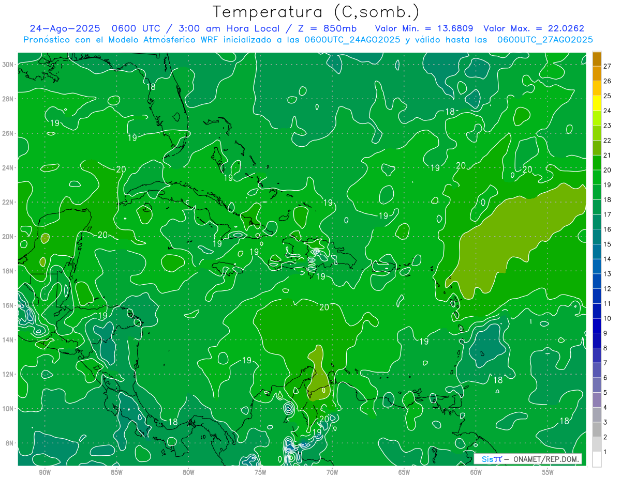Click the 20N latitude axis label

click(x=9, y=237)
